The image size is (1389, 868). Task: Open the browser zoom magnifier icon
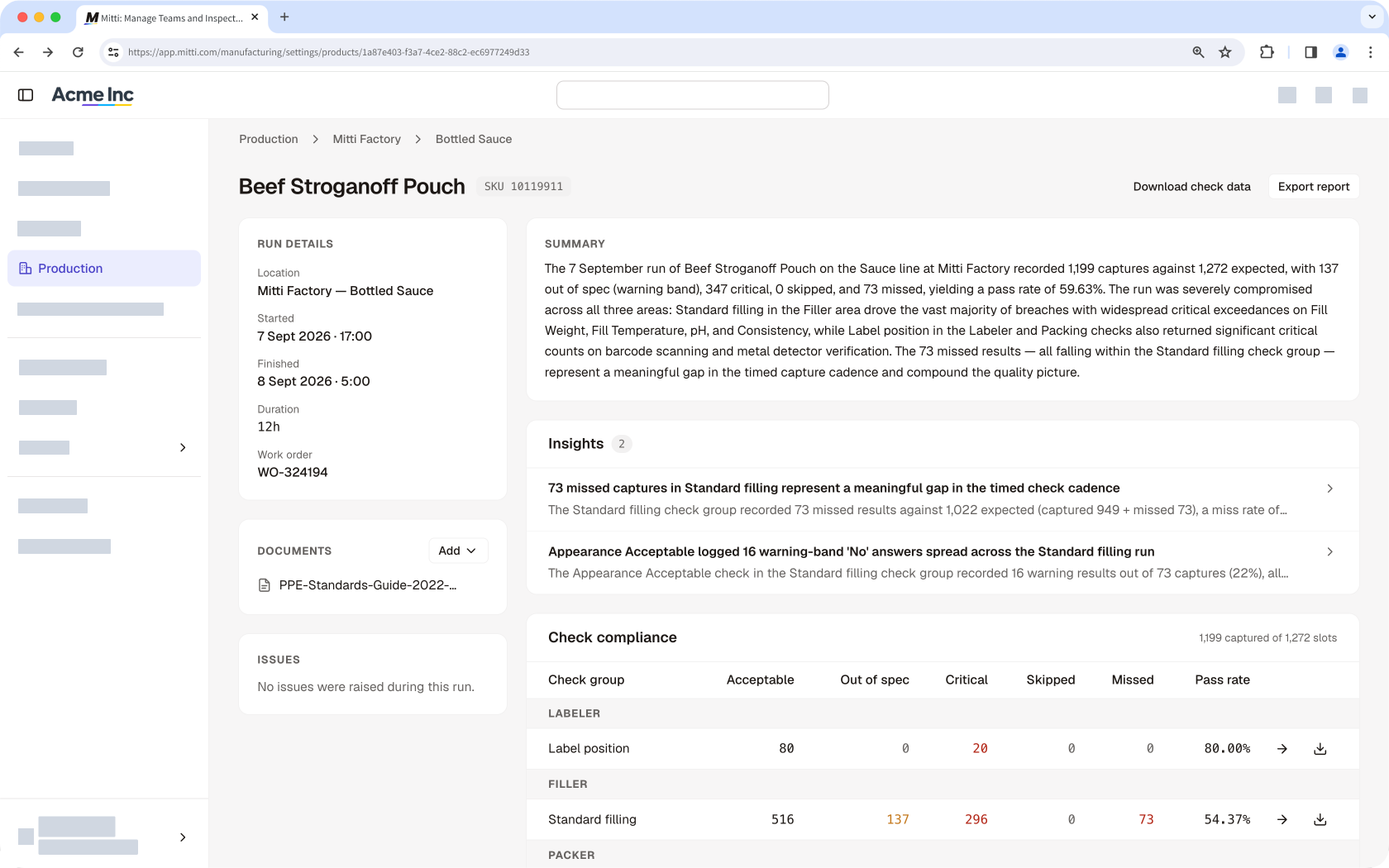tap(1198, 52)
